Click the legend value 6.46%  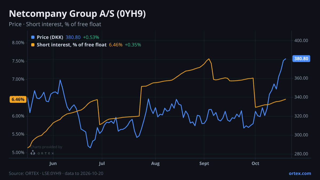click(x=116, y=45)
